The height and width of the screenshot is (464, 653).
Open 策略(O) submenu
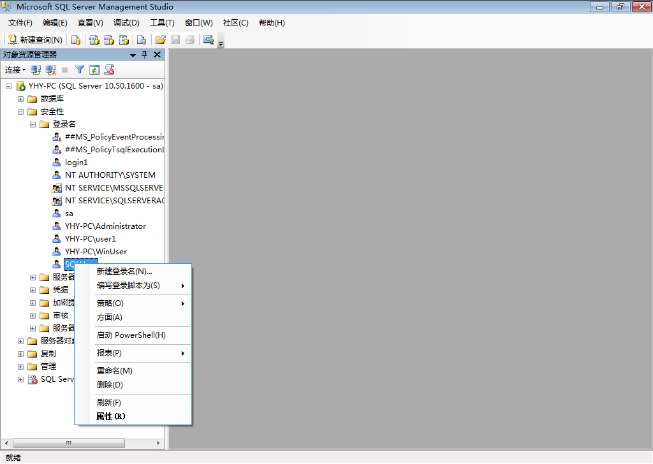(x=133, y=303)
